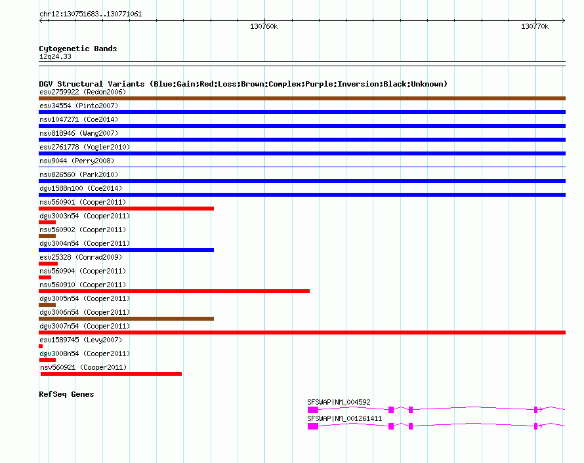Select the blue nsv826560 gain bar
Screen dimensions: 584x463
(x=302, y=181)
